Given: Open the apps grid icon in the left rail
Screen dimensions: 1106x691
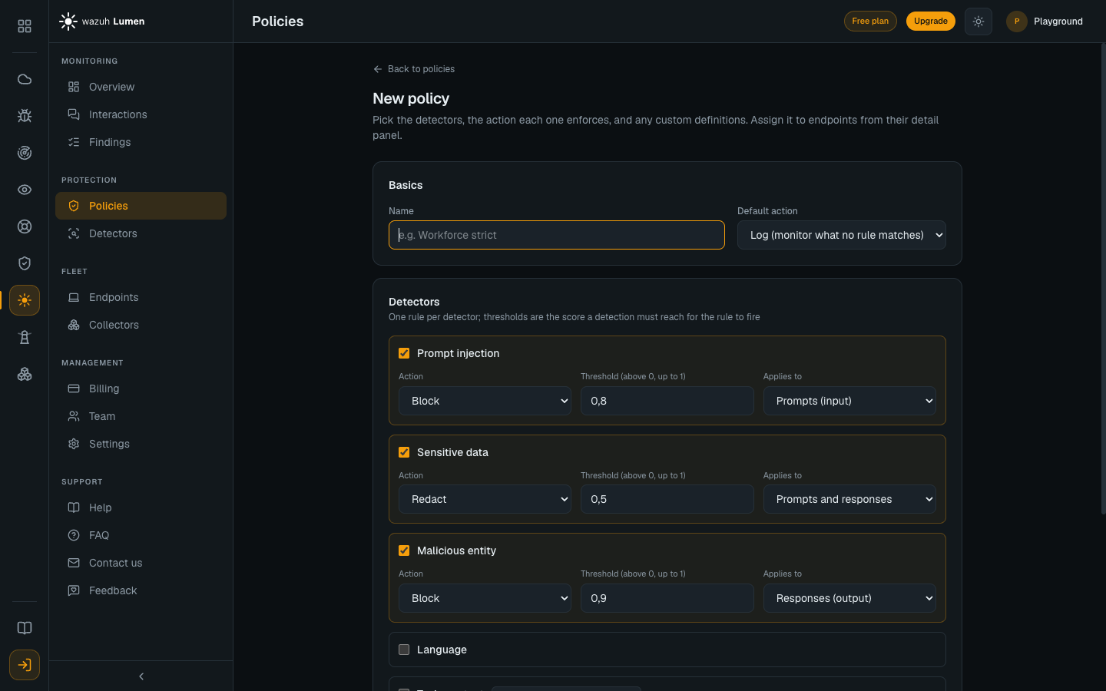Looking at the screenshot, I should (25, 26).
